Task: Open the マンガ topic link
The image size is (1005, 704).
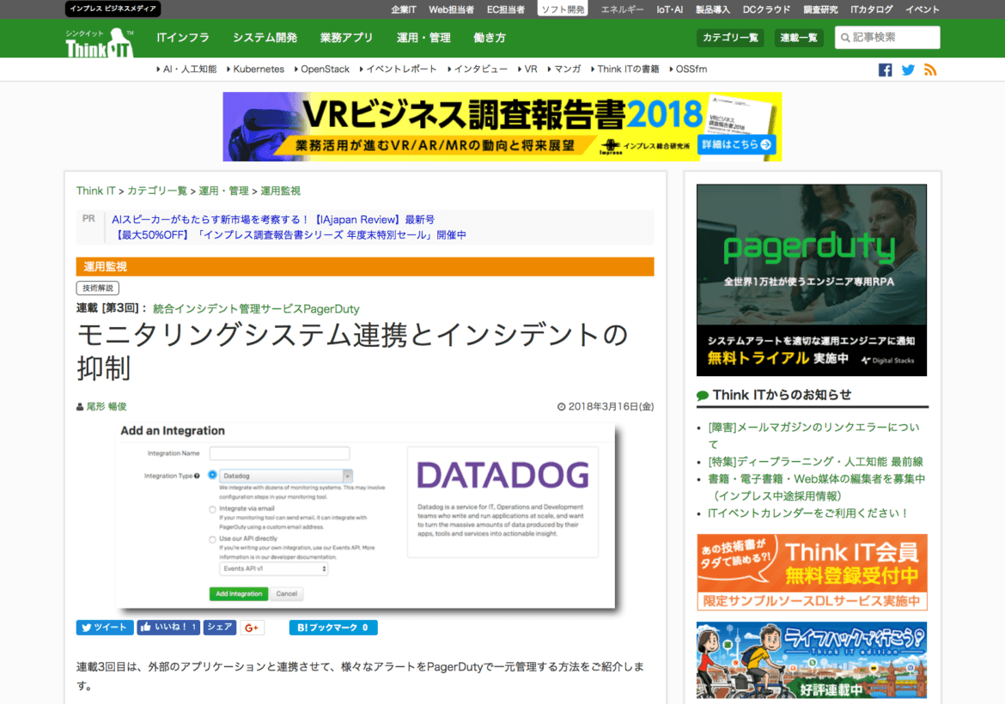Action: (x=567, y=70)
